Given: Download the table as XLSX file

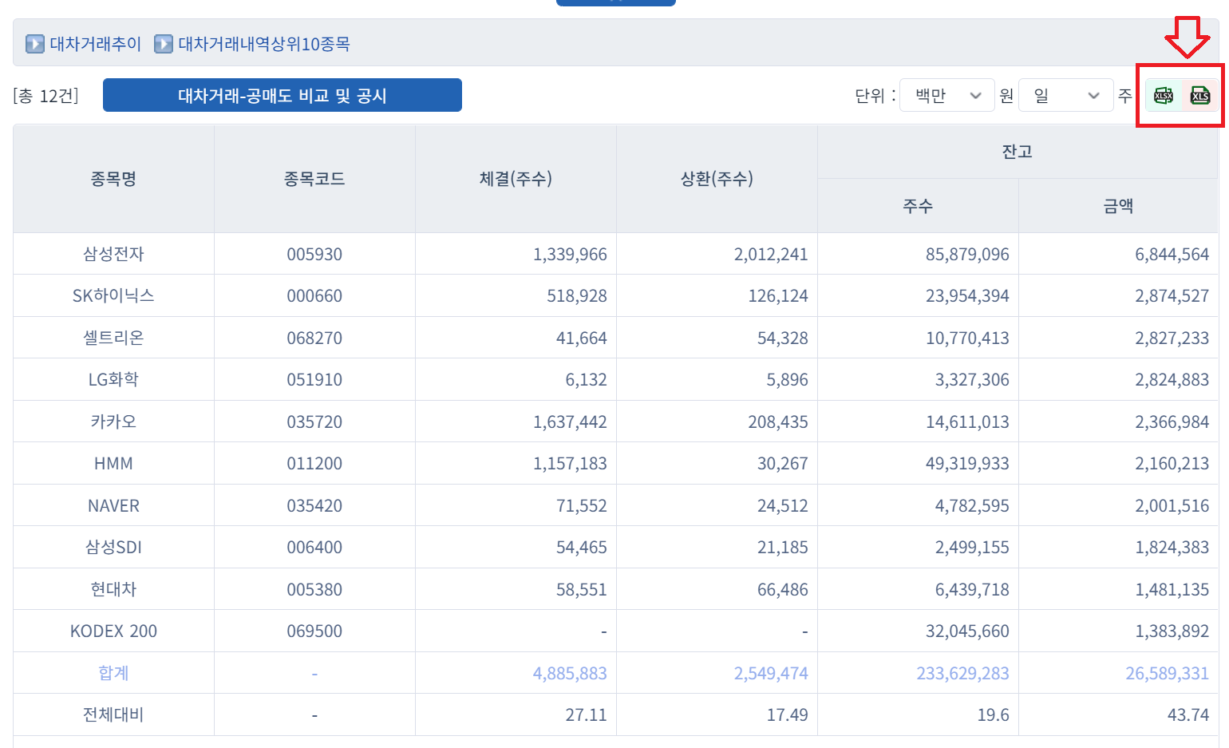Looking at the screenshot, I should (x=1164, y=96).
